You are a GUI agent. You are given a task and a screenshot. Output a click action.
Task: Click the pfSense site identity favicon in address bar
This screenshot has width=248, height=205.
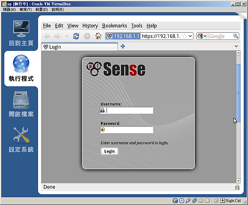point(110,36)
